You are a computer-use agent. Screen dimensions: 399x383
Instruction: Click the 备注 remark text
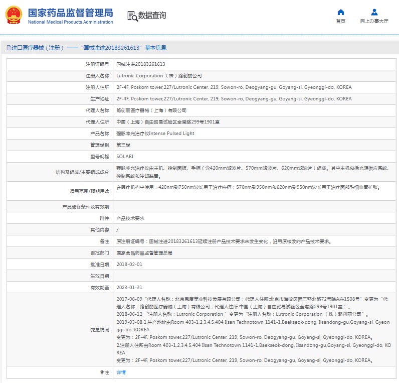225,241
